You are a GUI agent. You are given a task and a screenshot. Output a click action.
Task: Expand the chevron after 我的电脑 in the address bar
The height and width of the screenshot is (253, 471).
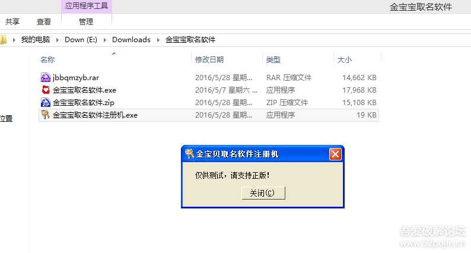[58, 40]
